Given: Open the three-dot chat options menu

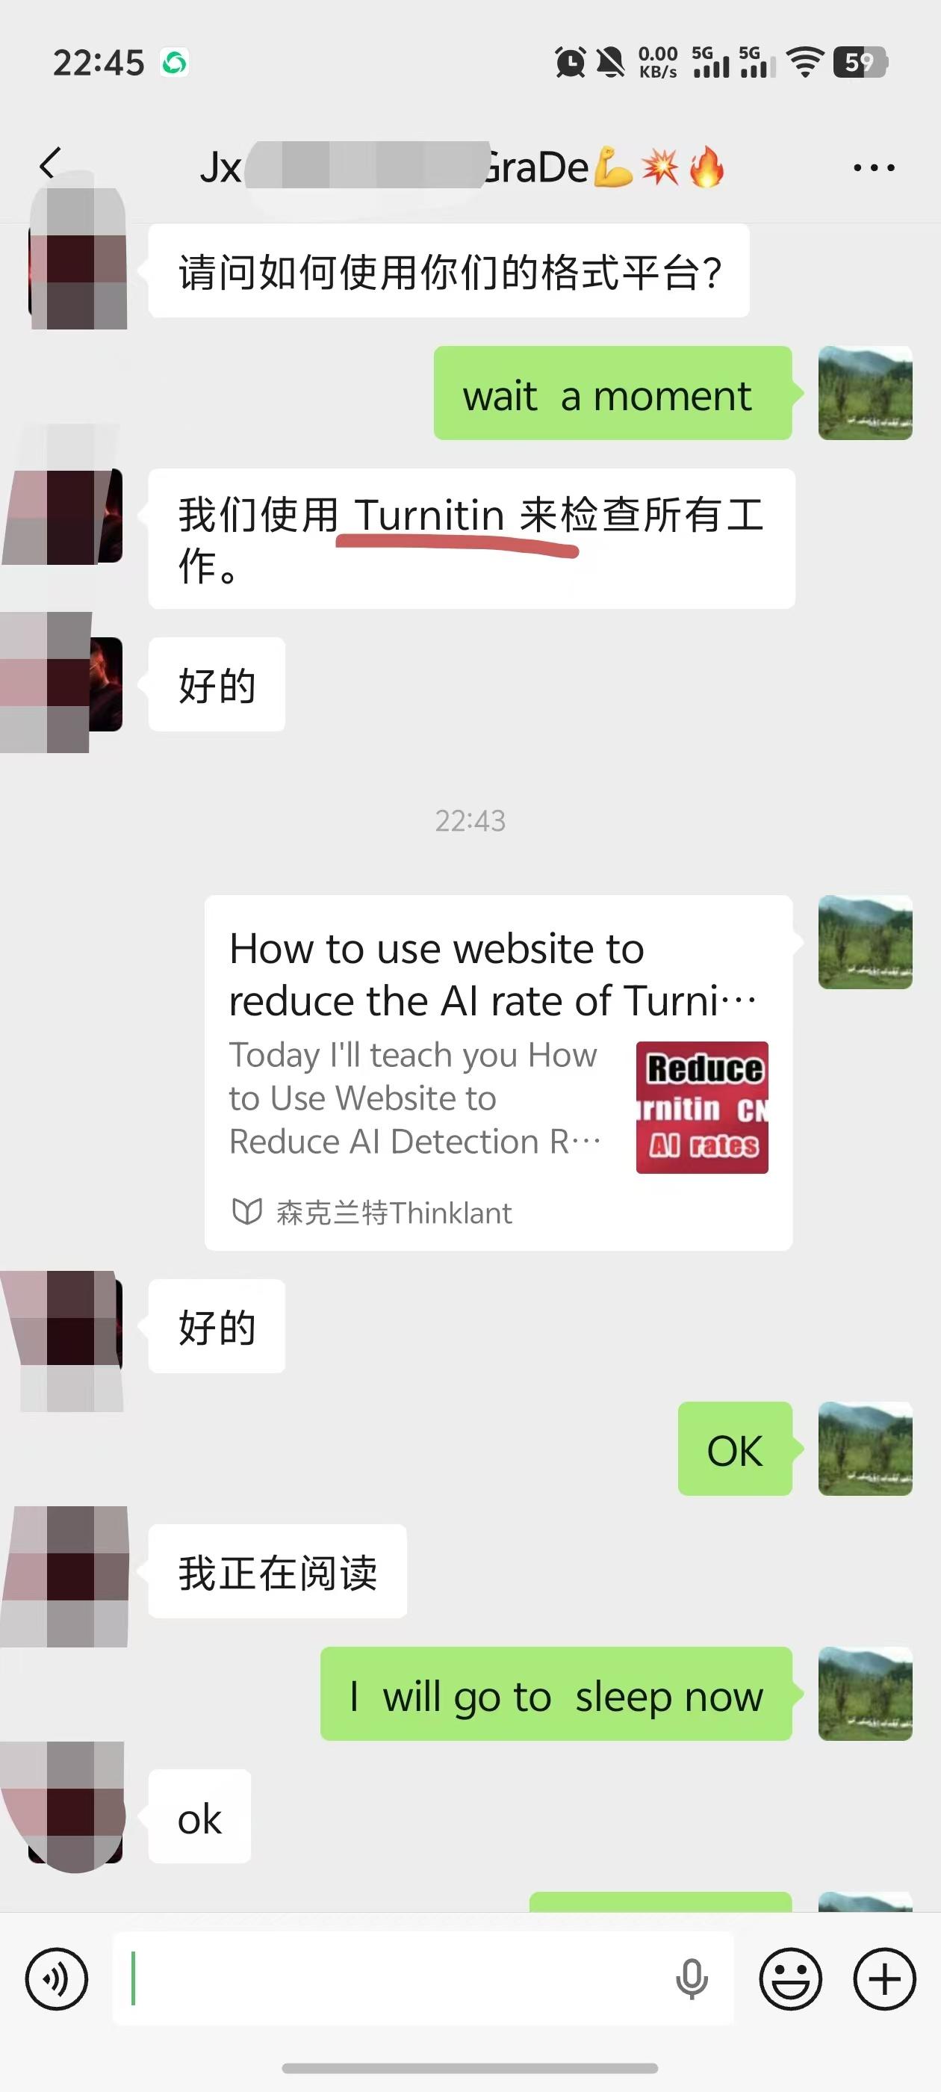Looking at the screenshot, I should (x=874, y=168).
